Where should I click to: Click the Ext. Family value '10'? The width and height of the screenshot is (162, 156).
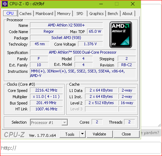[39, 65]
